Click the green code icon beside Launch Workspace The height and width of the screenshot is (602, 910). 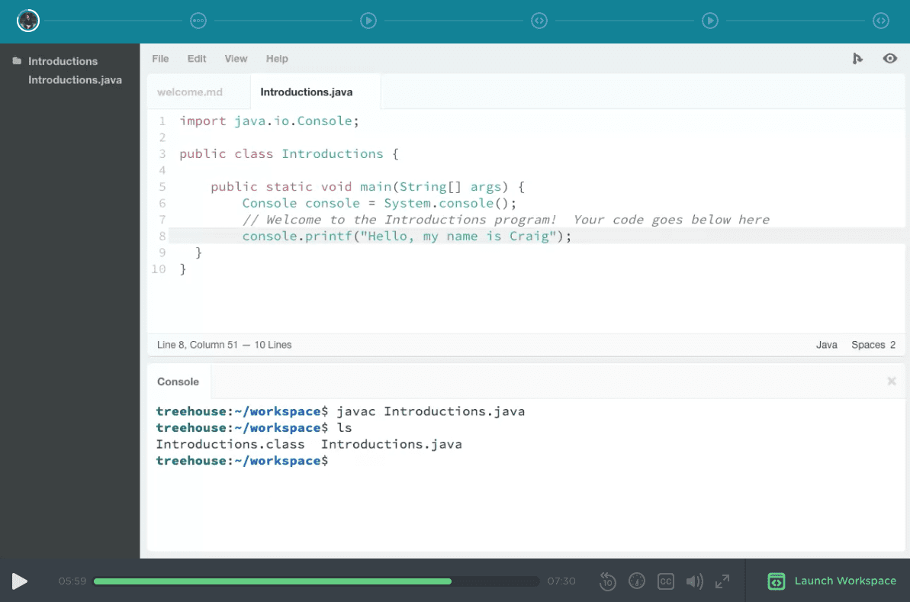coord(776,581)
